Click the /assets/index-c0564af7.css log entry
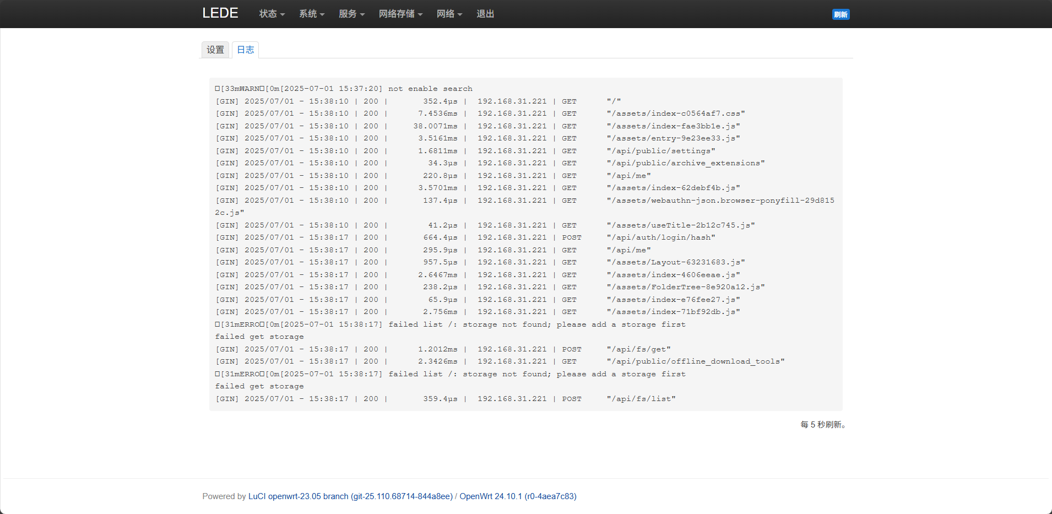 click(x=480, y=113)
